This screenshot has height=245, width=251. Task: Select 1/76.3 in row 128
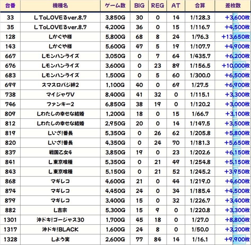200,37
